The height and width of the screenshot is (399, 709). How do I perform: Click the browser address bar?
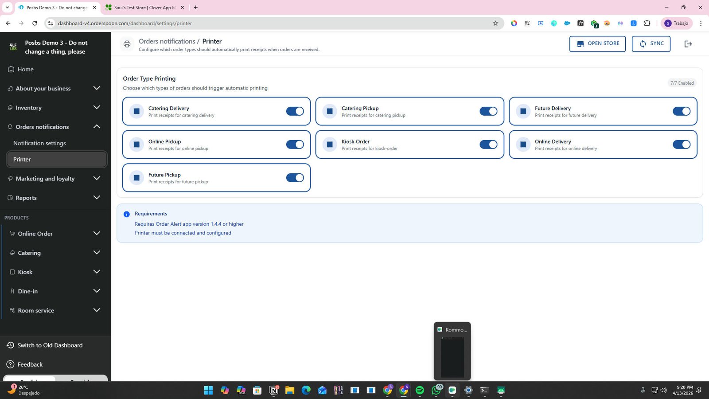[275, 23]
